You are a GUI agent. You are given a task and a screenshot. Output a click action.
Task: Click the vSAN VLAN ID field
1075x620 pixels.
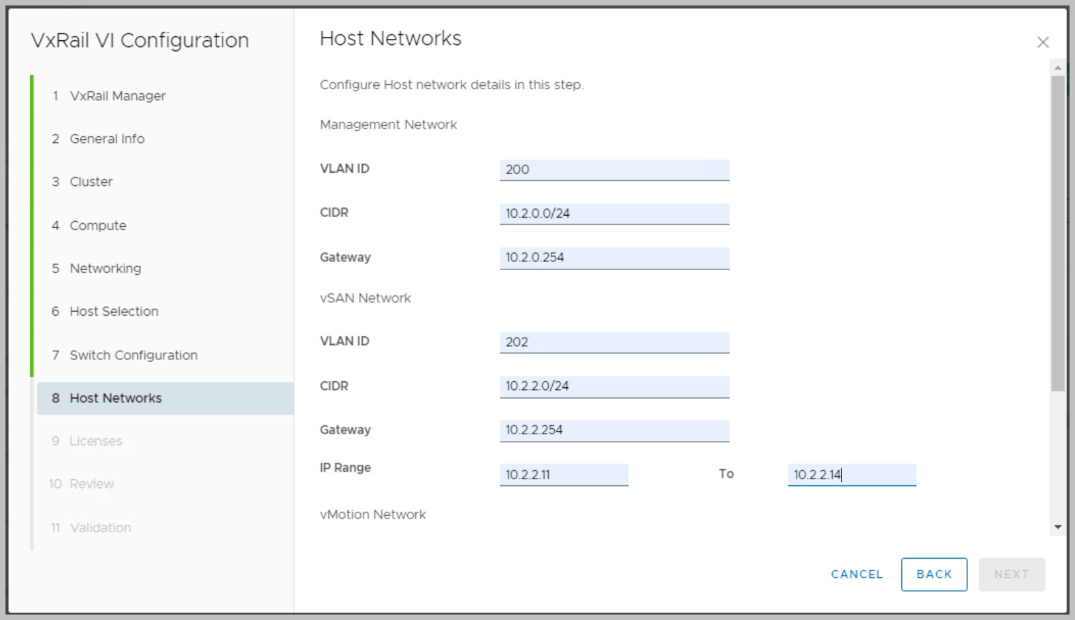pyautogui.click(x=614, y=342)
